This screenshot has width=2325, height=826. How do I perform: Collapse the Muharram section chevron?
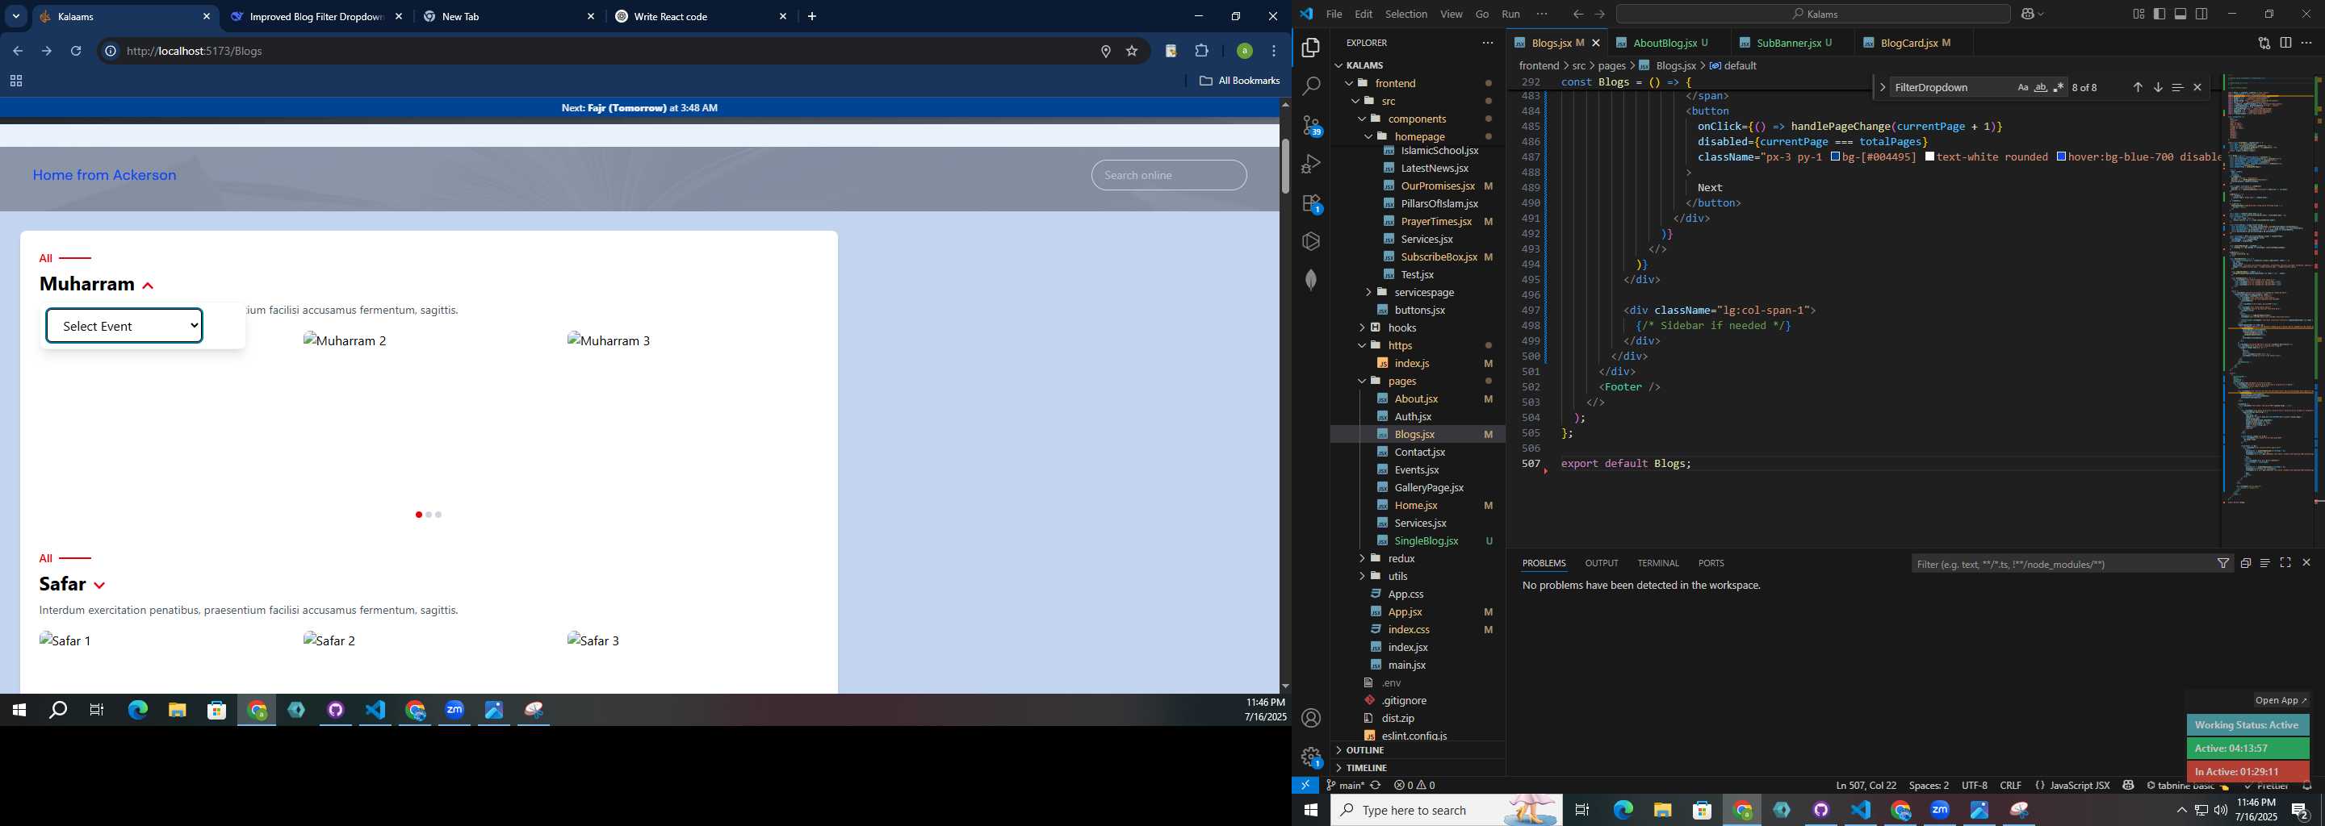148,286
